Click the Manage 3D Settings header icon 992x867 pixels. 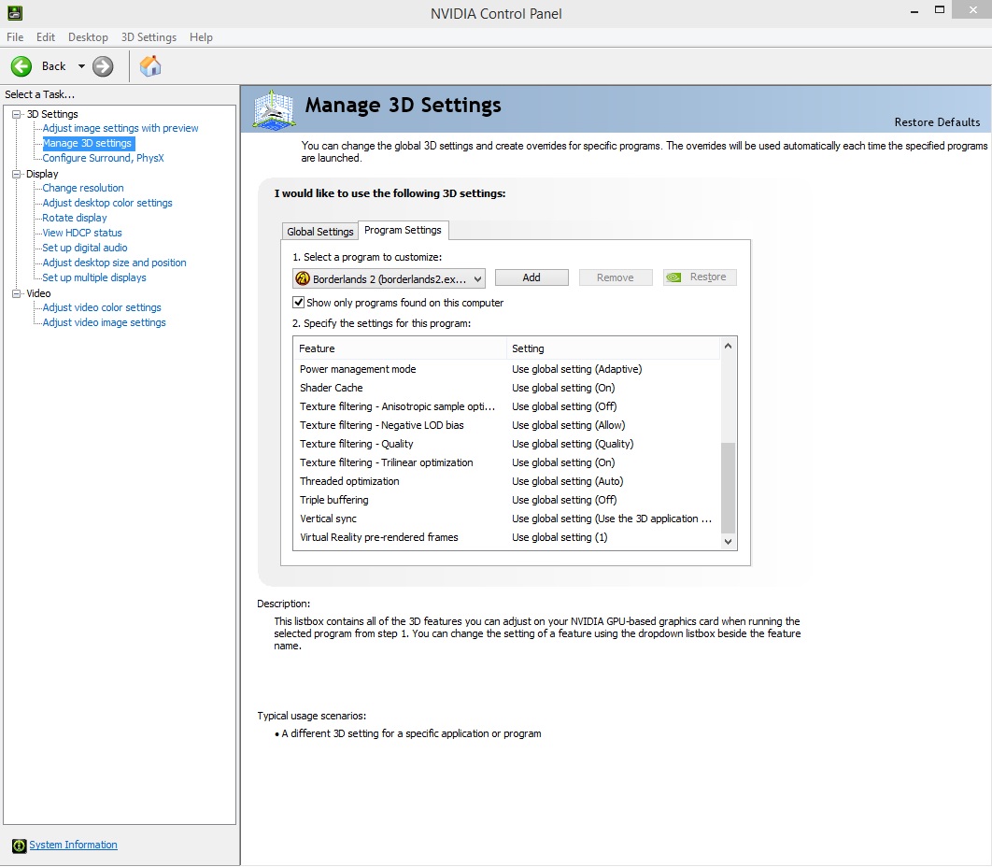coord(274,110)
